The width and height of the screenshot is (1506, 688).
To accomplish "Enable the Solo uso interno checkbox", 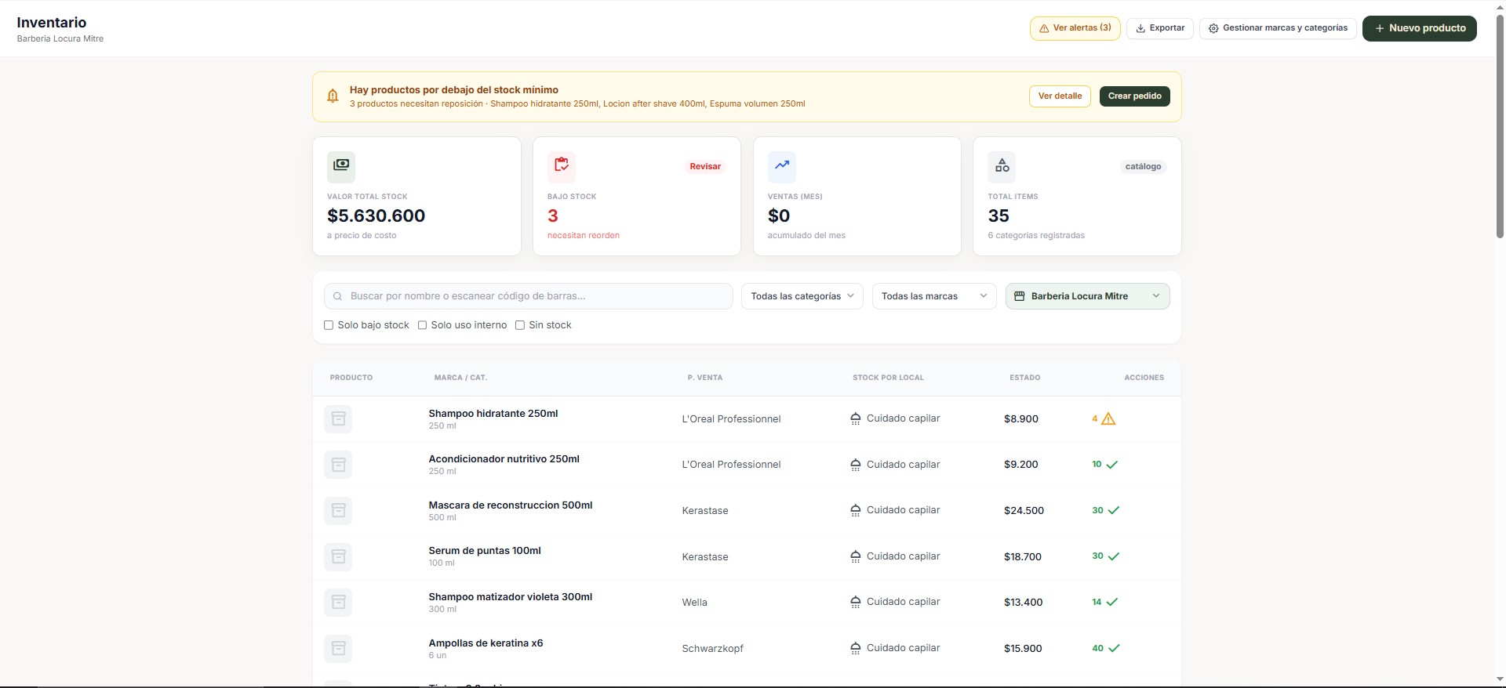I will point(422,325).
